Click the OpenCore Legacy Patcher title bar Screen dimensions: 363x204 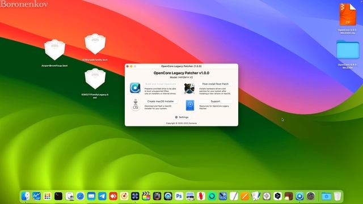181,66
